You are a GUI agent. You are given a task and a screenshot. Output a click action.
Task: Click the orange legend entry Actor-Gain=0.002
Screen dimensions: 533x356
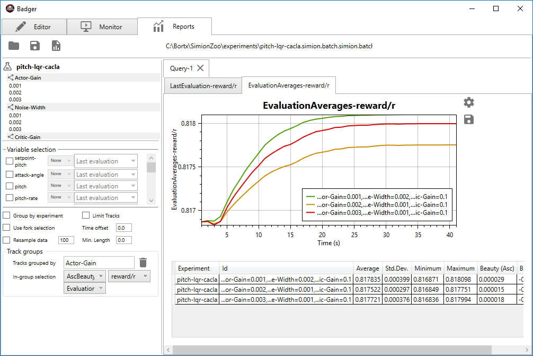(377, 205)
